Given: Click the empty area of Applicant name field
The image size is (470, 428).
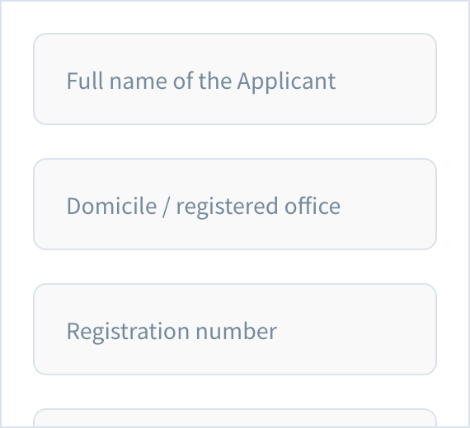Looking at the screenshot, I should [387, 79].
